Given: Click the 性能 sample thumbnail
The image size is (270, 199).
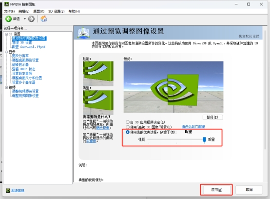Looking at the screenshot, I should coord(98,74).
